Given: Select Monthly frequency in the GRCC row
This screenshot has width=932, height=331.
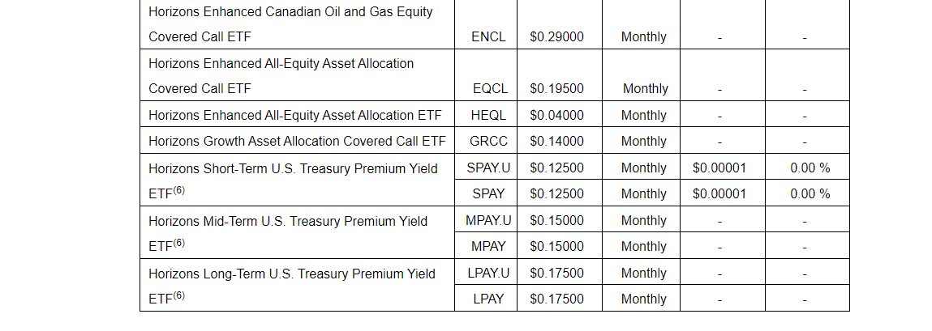Looking at the screenshot, I should click(x=643, y=141).
